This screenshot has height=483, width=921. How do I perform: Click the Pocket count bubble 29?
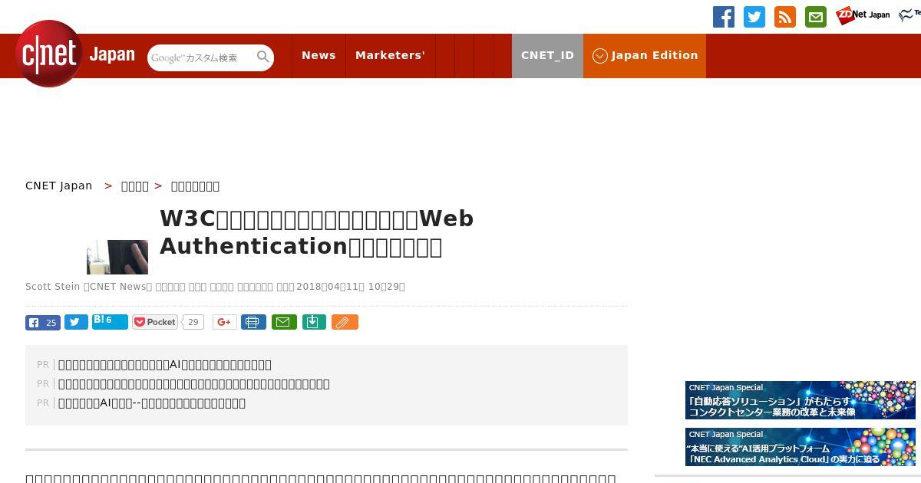(193, 322)
